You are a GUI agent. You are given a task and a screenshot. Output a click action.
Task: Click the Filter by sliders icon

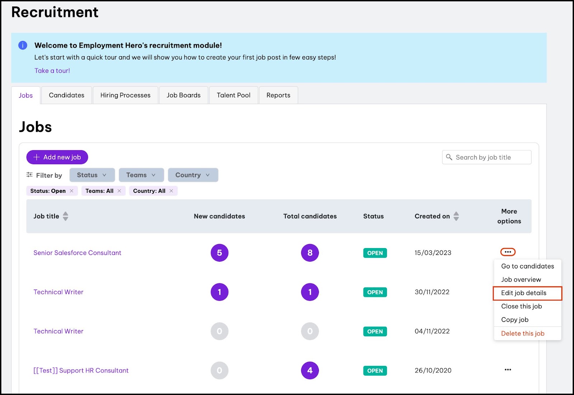click(29, 175)
